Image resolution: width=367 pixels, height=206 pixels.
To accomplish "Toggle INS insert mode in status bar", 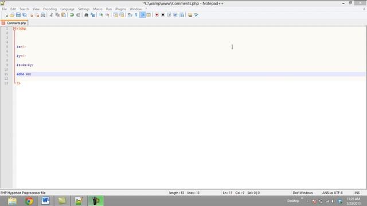I will point(357,193).
